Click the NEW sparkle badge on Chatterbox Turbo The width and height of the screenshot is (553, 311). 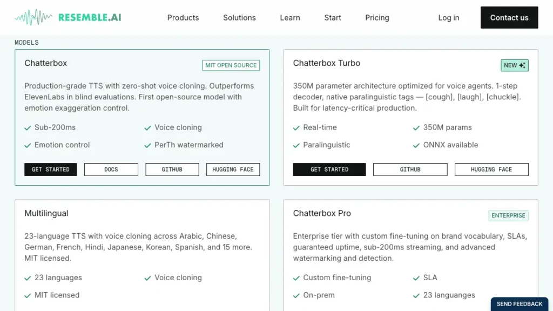[515, 65]
